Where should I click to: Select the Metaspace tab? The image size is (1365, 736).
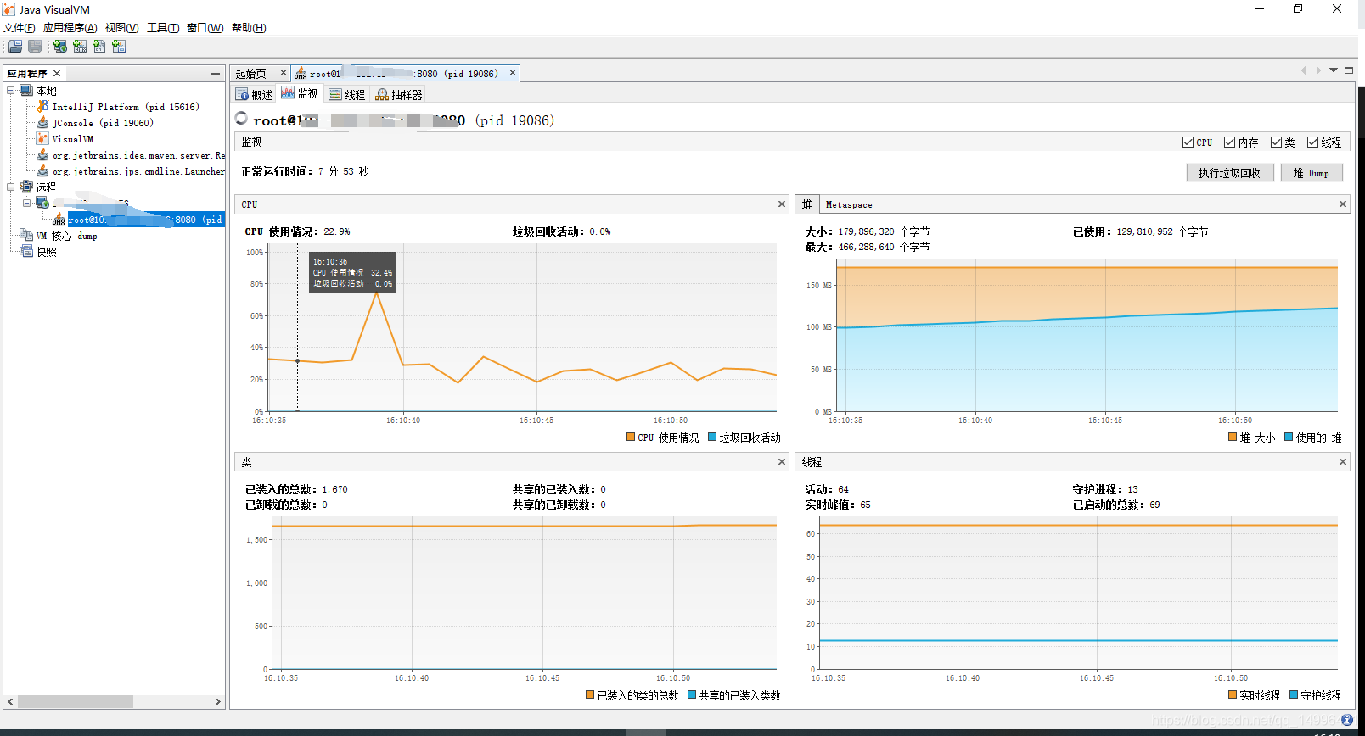point(849,204)
